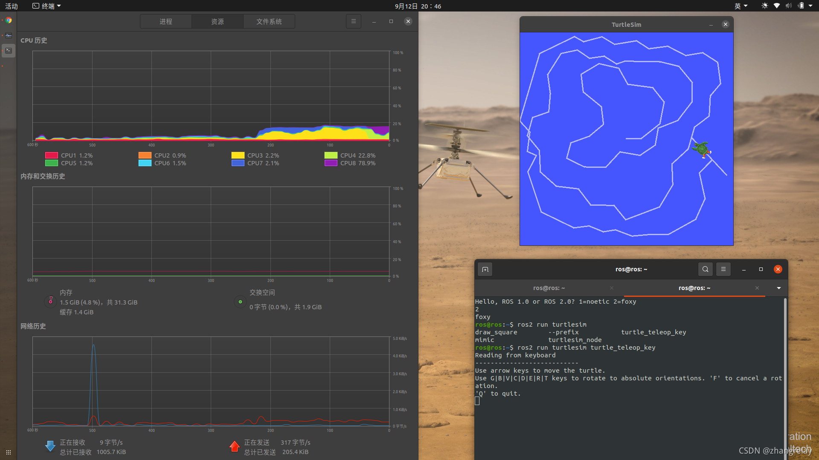Image resolution: width=819 pixels, height=460 pixels.
Task: Click the 活动 activities button
Action: pyautogui.click(x=12, y=6)
